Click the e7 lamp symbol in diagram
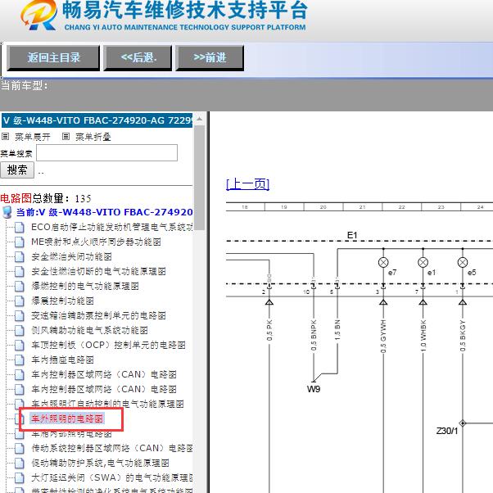 (383, 262)
